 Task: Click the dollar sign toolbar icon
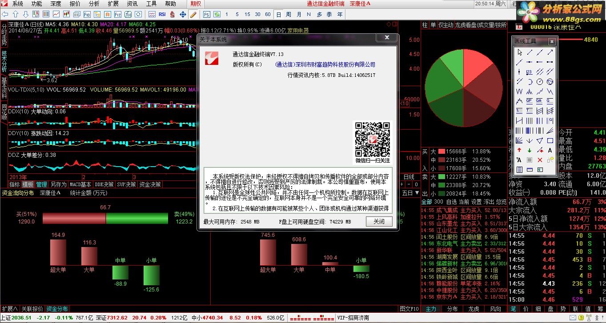[x=173, y=14]
